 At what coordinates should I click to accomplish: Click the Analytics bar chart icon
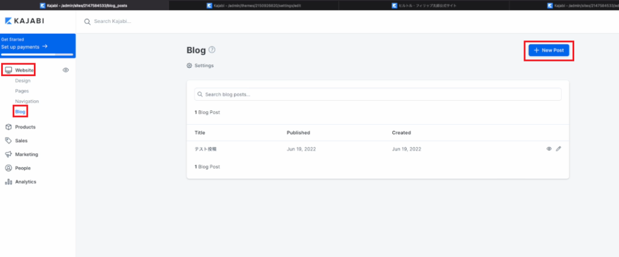[8, 182]
